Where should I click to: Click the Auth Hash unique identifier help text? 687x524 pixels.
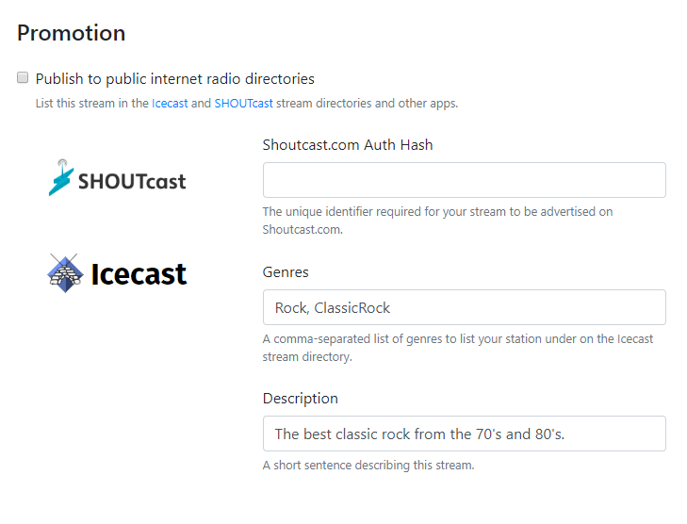coord(437,221)
